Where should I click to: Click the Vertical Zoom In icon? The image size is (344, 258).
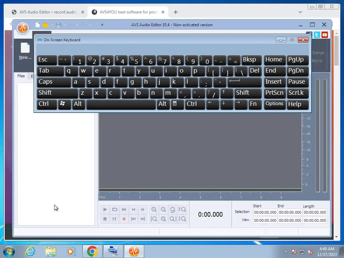click(x=182, y=210)
